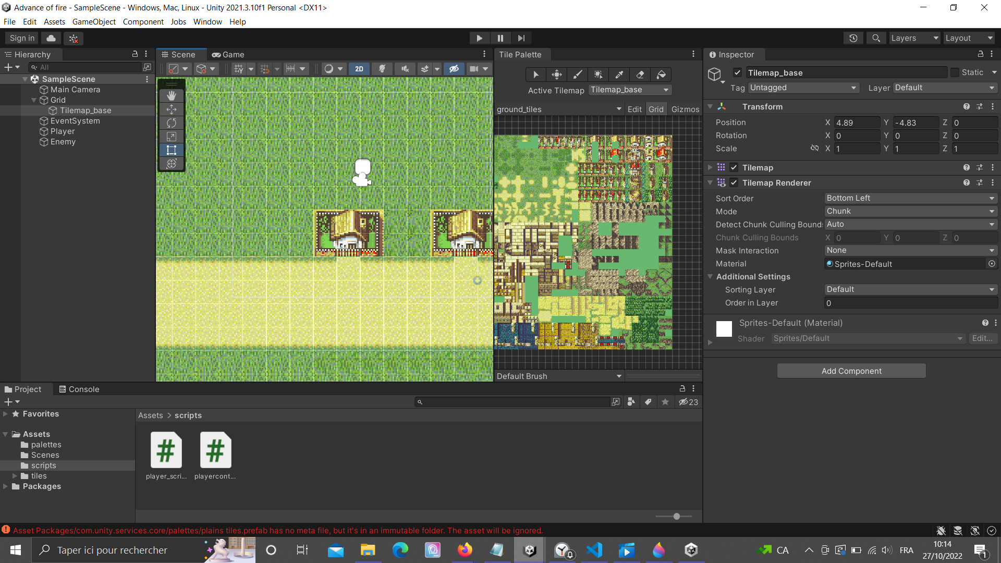
Task: Open the Layers dropdown in toolbar
Action: (914, 38)
